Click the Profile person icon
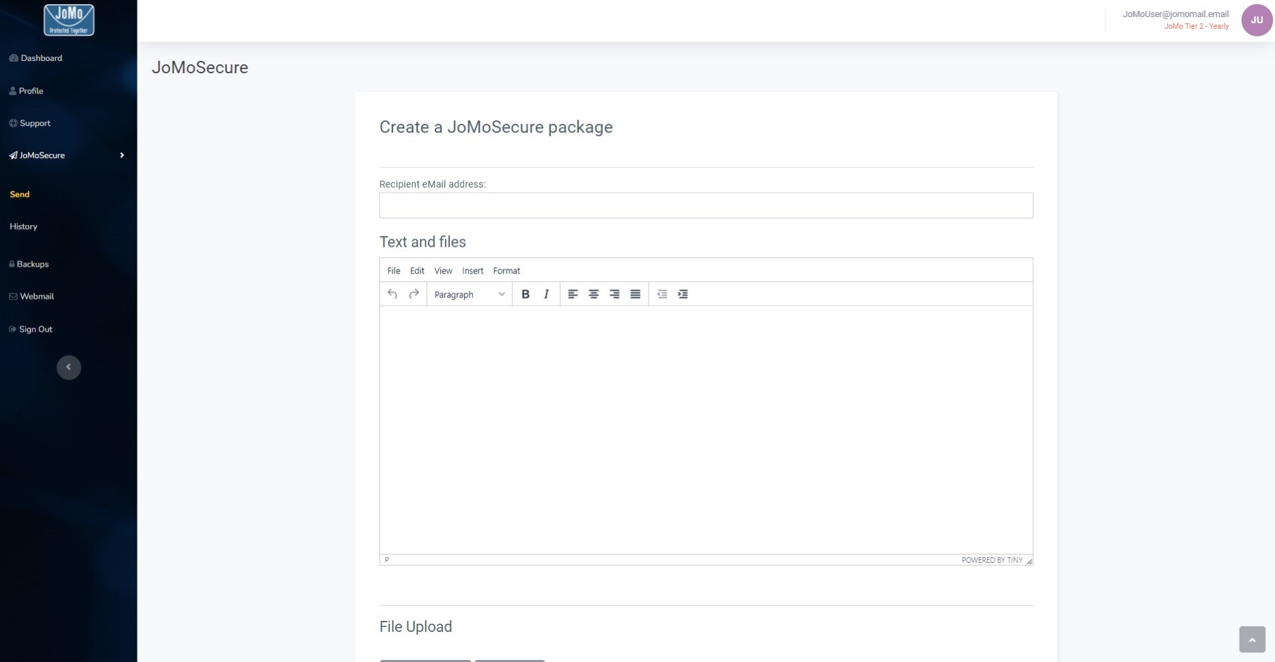The width and height of the screenshot is (1275, 662). pyautogui.click(x=12, y=91)
